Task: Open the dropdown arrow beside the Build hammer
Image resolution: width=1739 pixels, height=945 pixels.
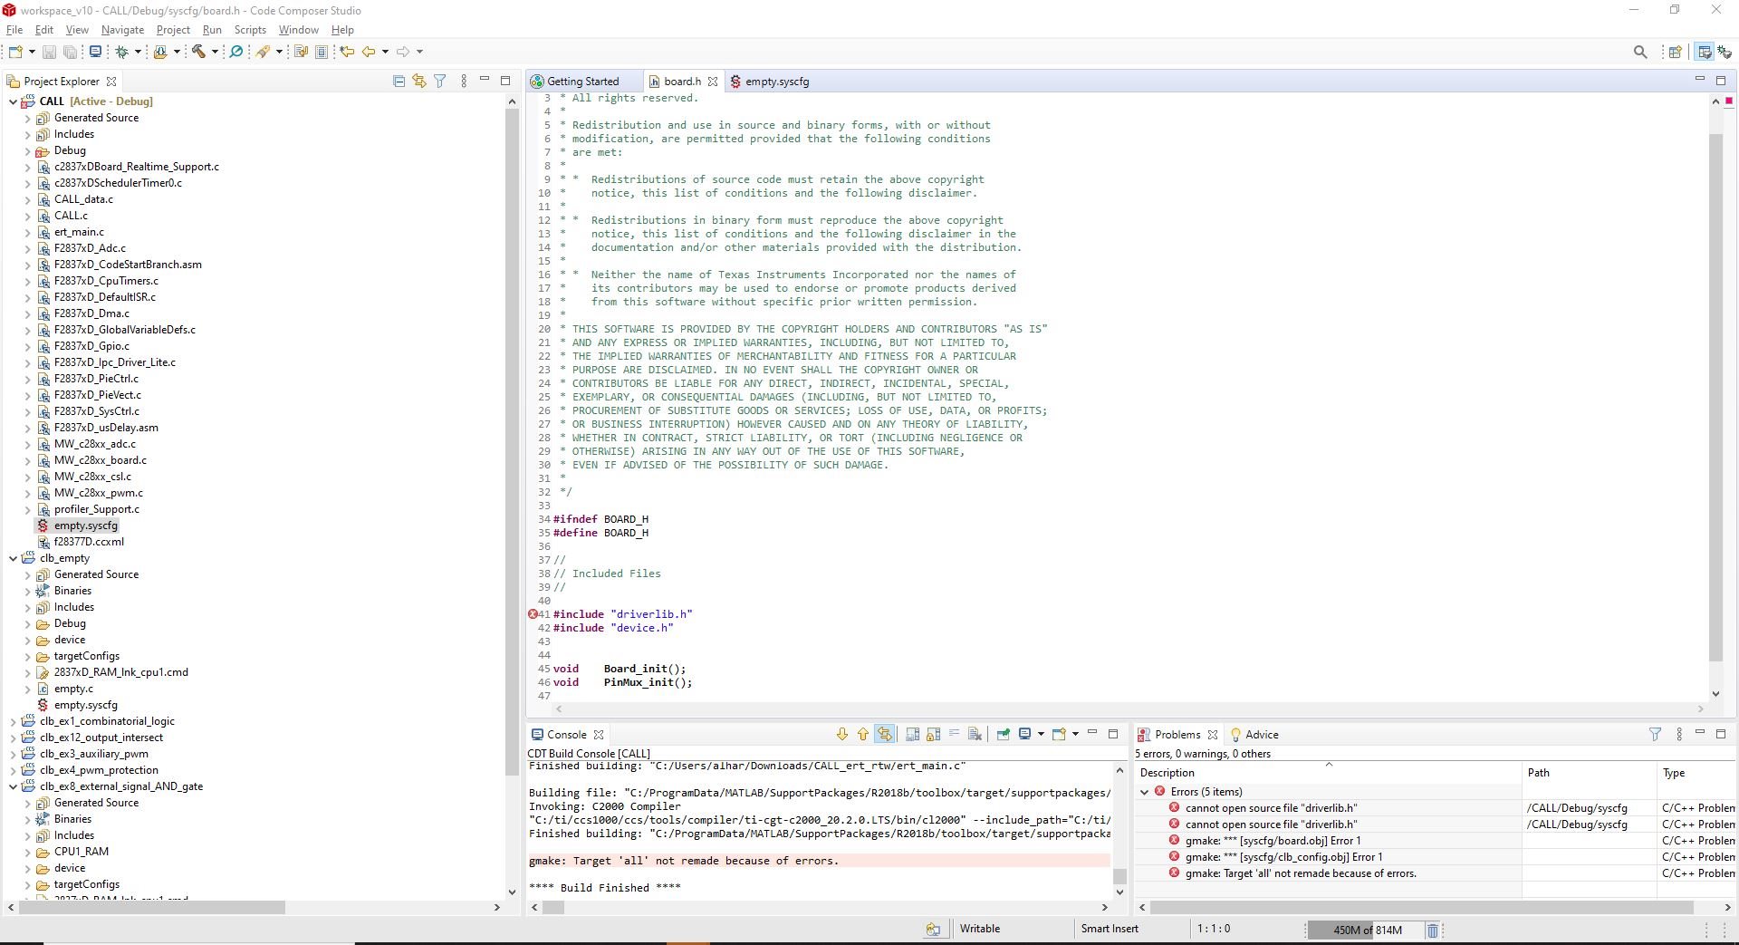Action: [x=215, y=52]
